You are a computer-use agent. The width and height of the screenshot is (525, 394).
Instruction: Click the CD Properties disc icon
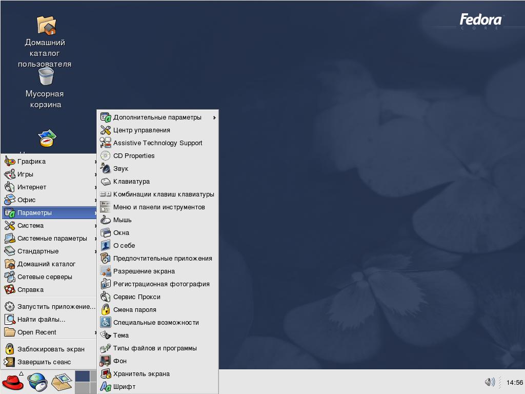106,156
